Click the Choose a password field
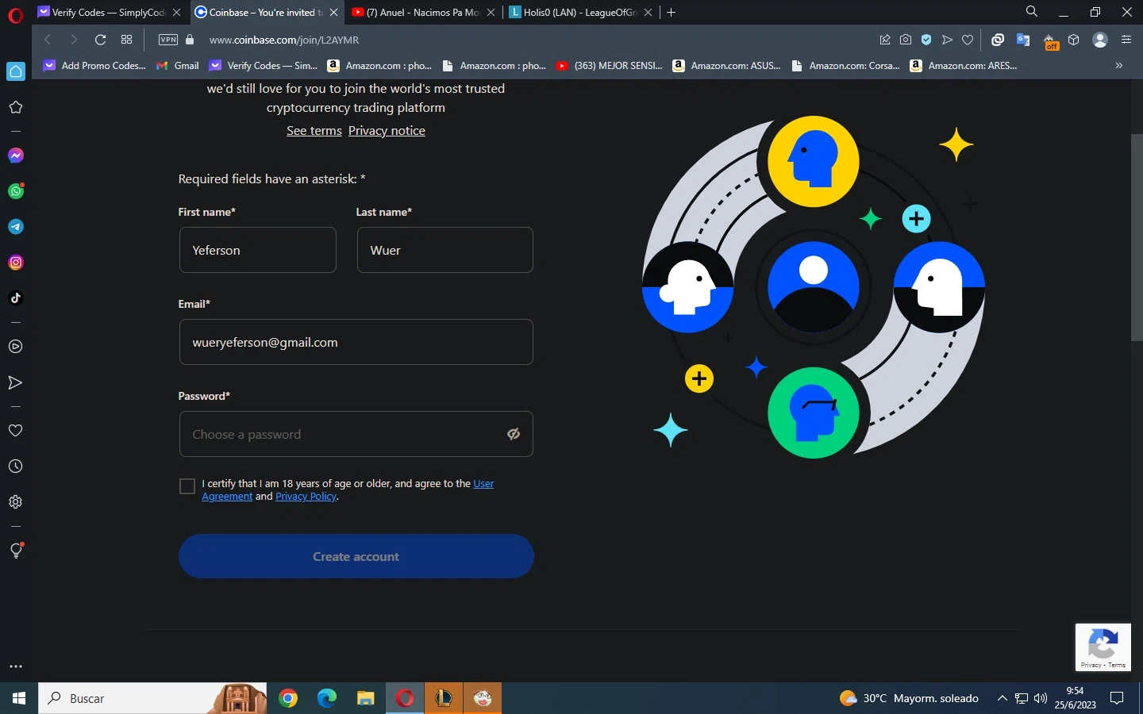The image size is (1143, 714). pos(356,434)
